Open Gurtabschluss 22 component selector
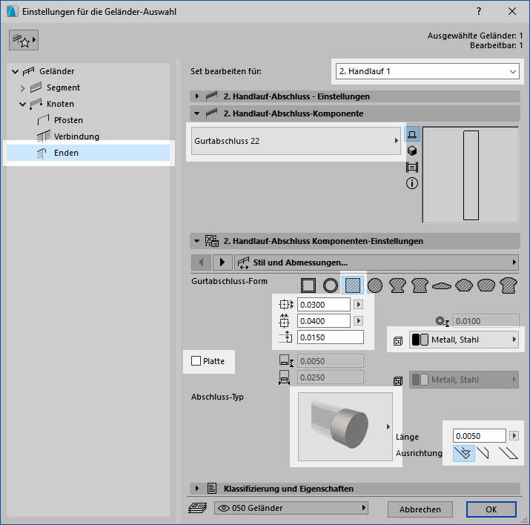Screen dimensions: 530x525 (296, 141)
